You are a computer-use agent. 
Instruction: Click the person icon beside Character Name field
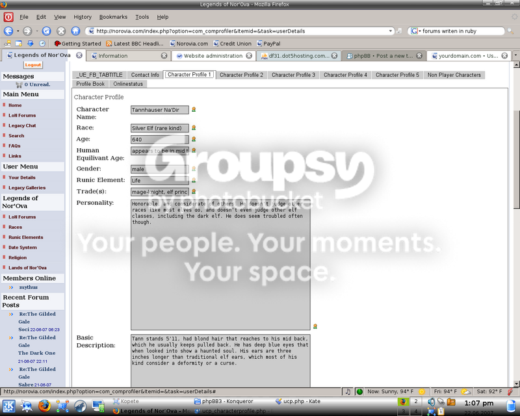coord(194,109)
